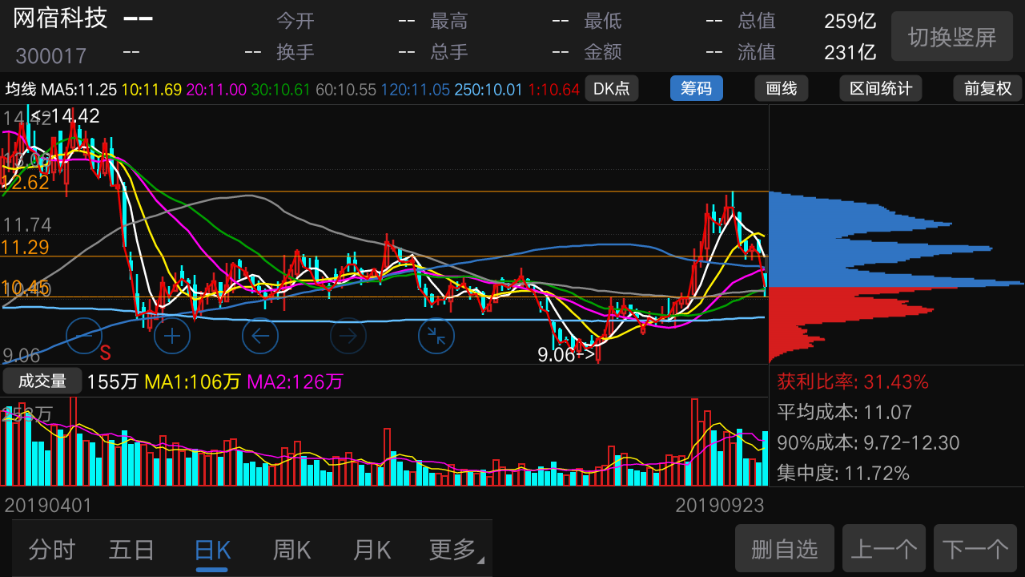Tap the 11.29 orange price level label
Image resolution: width=1025 pixels, height=577 pixels.
26,247
